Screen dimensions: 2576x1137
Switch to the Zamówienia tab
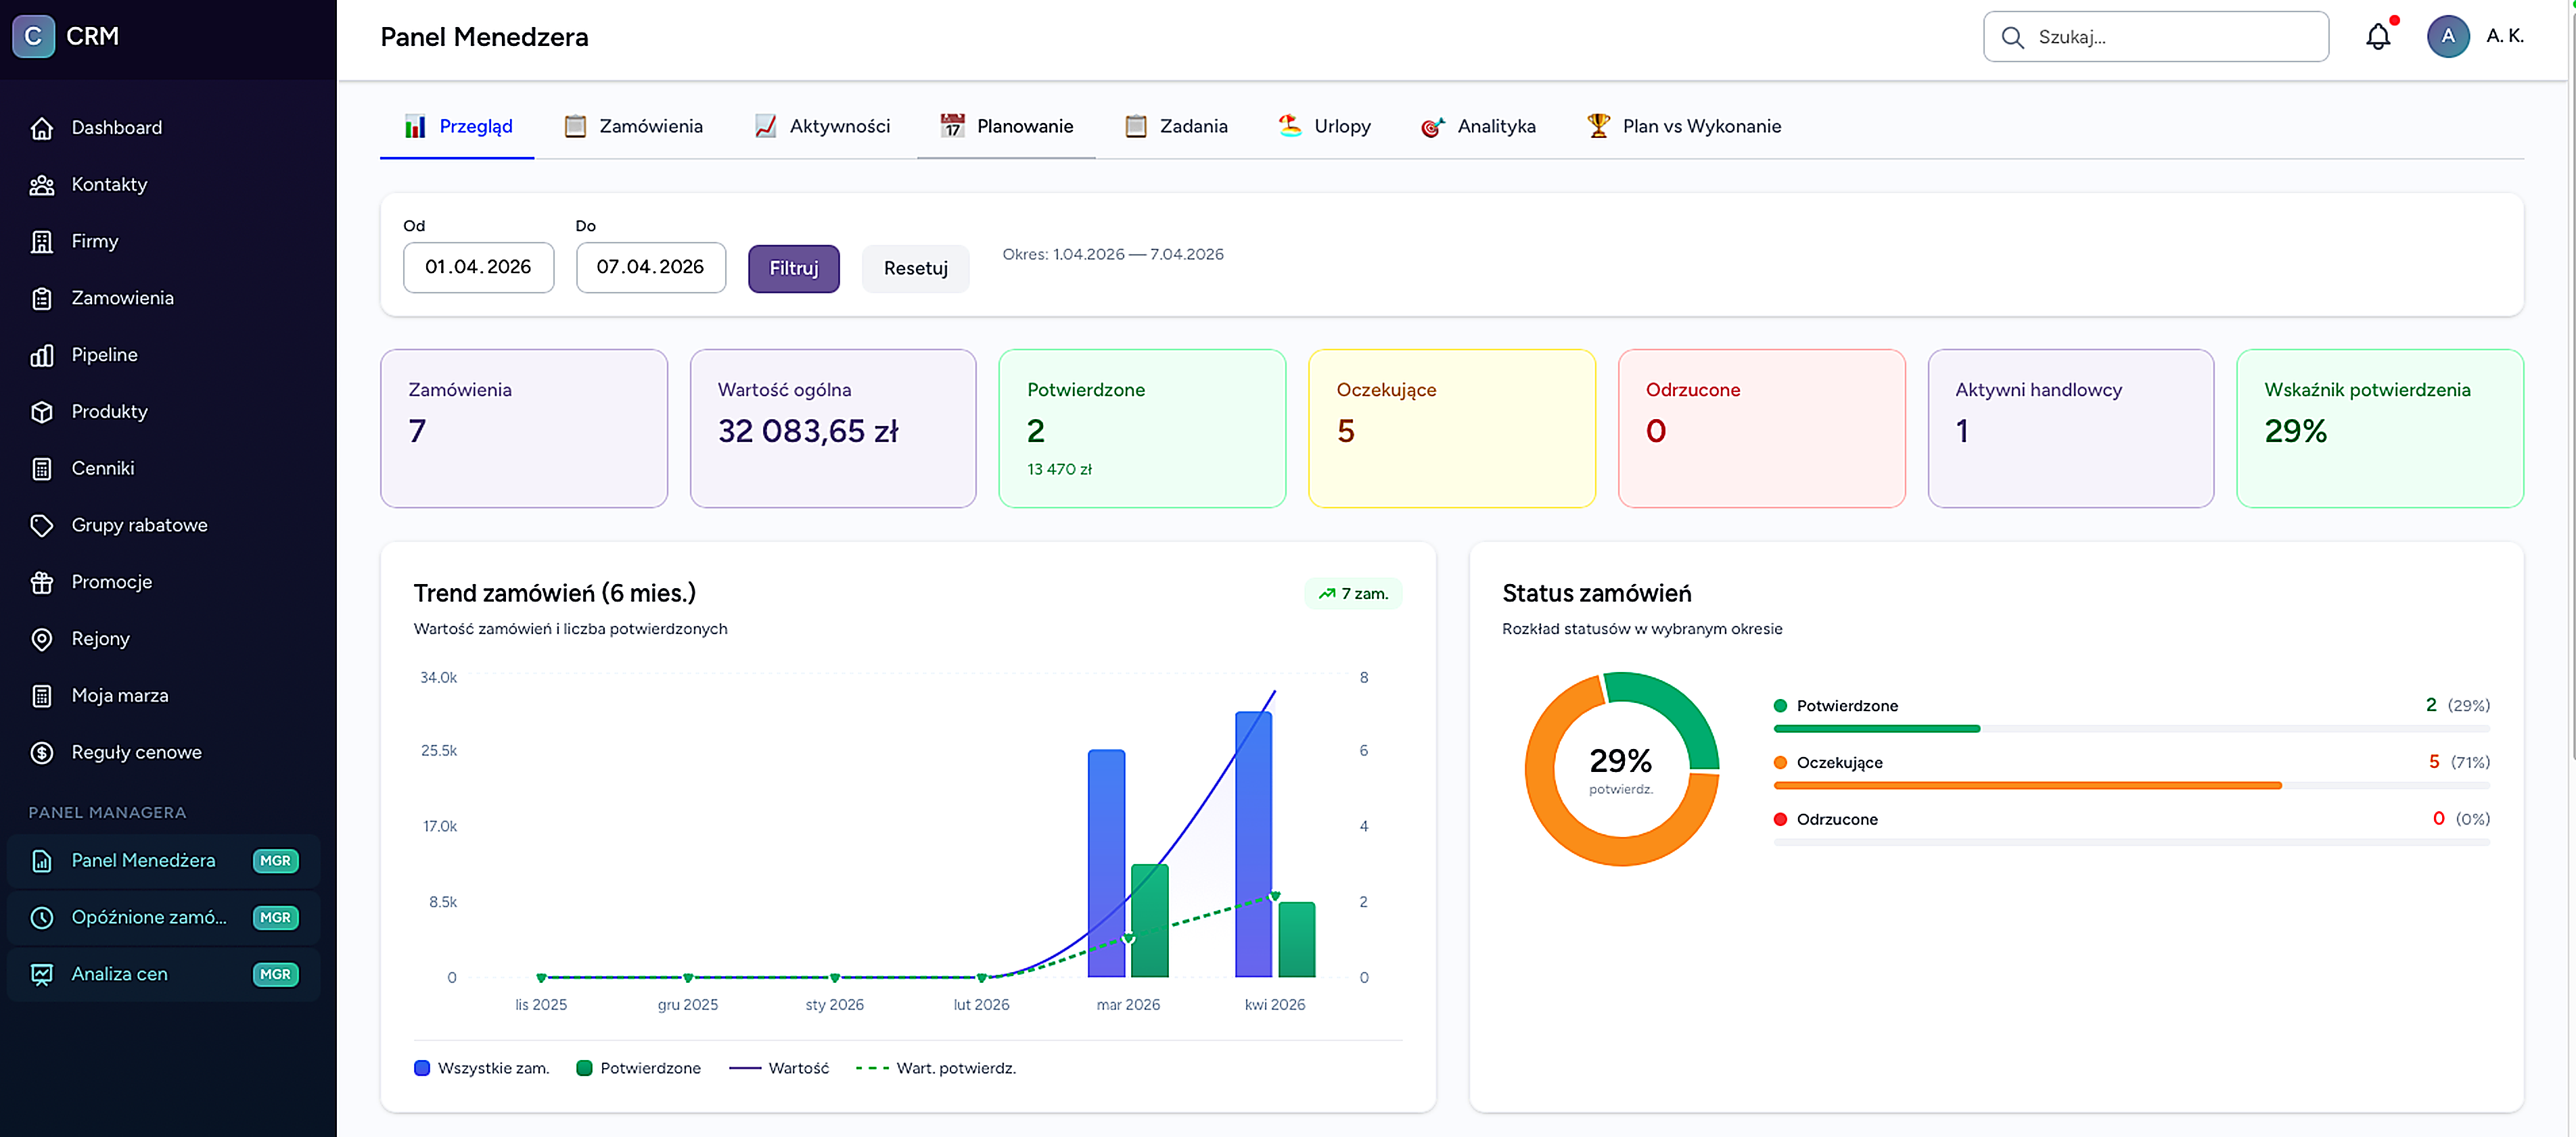(x=633, y=127)
